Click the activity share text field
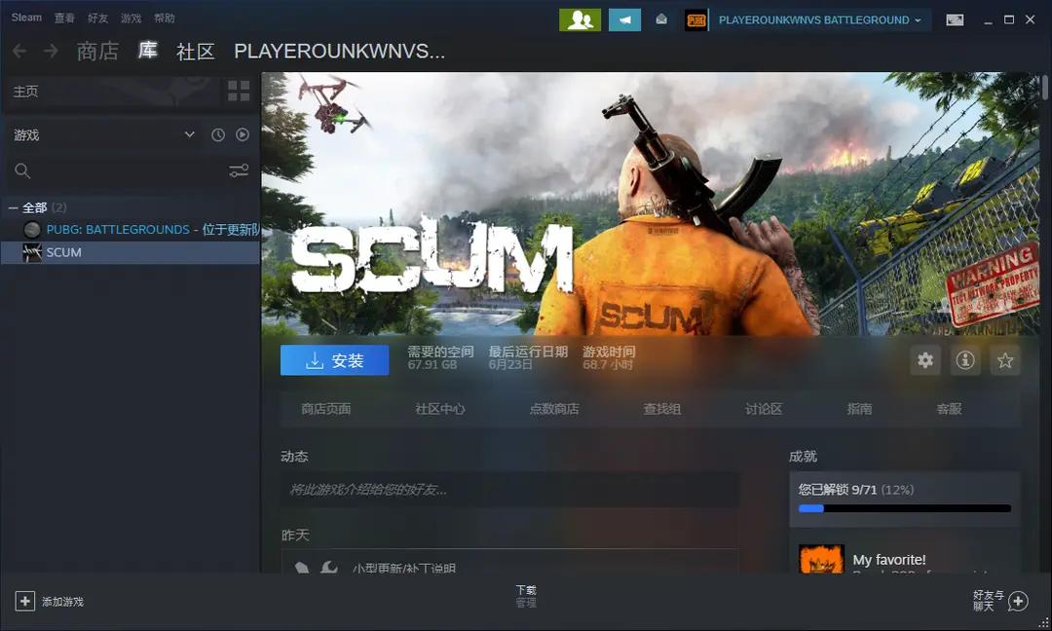This screenshot has width=1052, height=631. point(509,490)
